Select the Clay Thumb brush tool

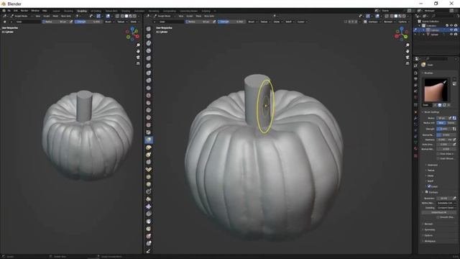149,58
